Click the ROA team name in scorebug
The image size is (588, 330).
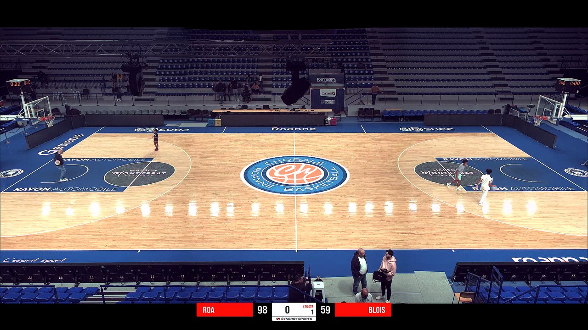point(209,310)
